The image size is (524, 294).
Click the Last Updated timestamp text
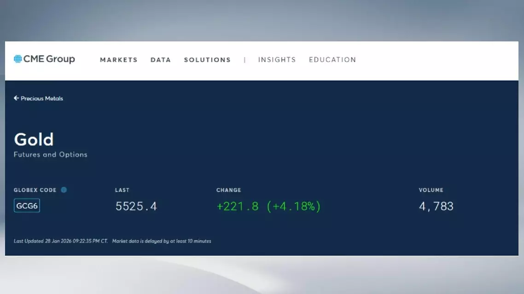coord(61,241)
